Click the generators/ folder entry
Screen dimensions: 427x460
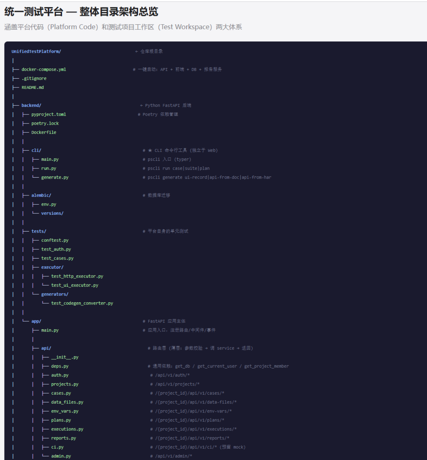click(x=55, y=294)
